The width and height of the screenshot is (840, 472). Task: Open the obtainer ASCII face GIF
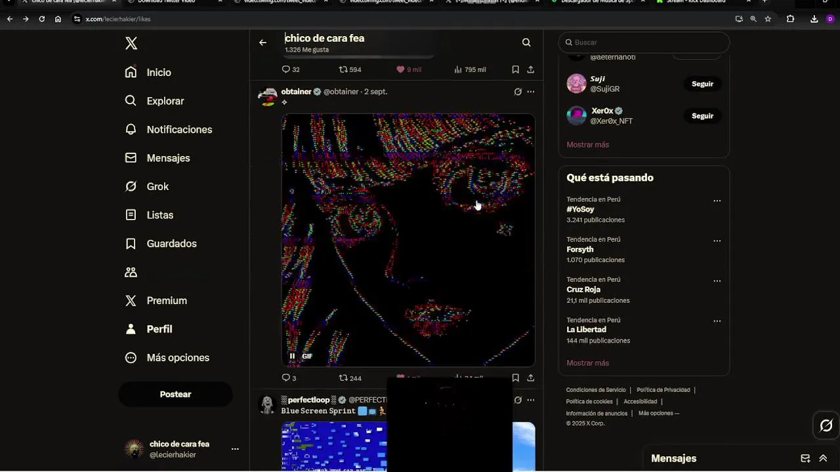[x=408, y=240]
